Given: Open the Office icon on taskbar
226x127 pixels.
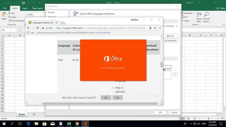Looking at the screenshot, I should 85,123.
